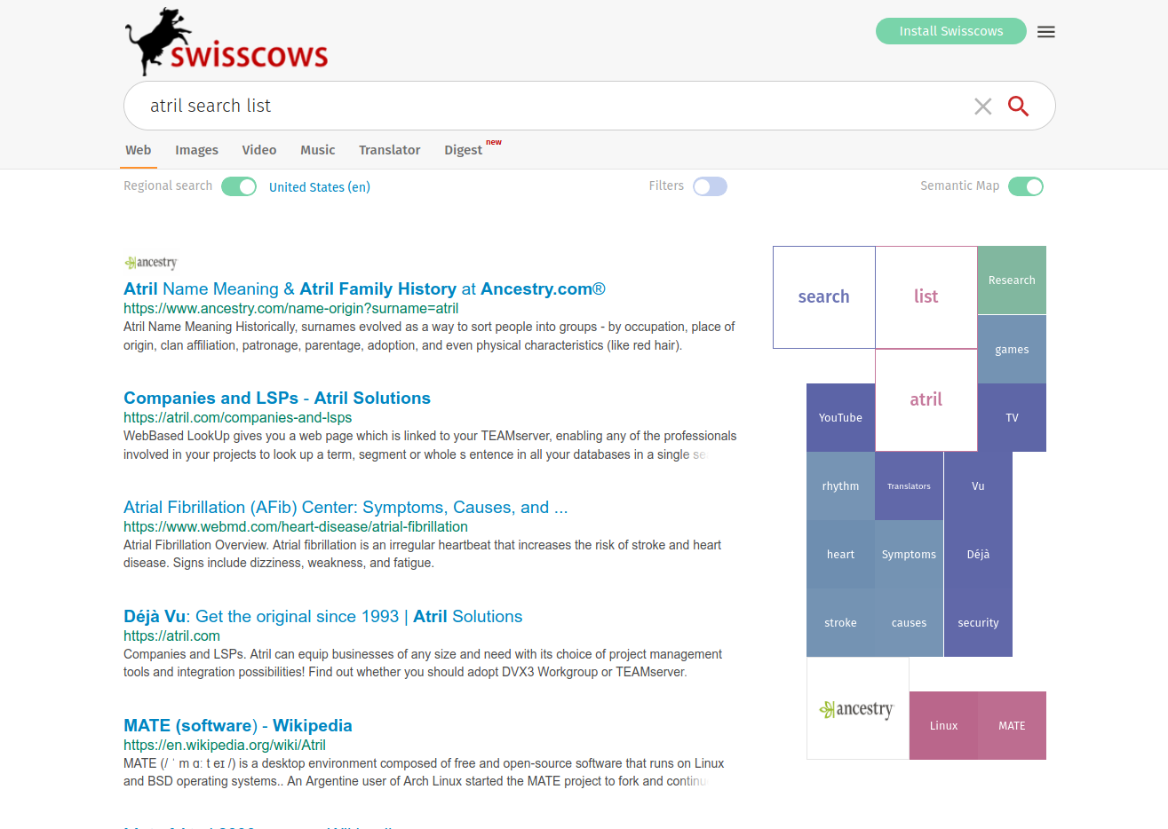Select the 'list' tile in semantic map
1168x829 pixels.
(x=926, y=297)
